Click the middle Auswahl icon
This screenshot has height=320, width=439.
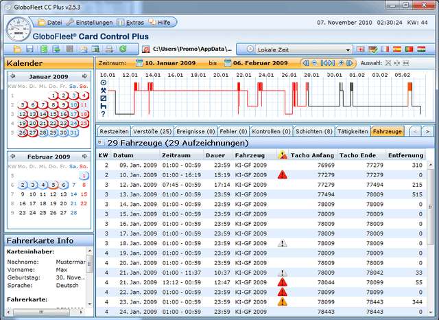coord(397,63)
